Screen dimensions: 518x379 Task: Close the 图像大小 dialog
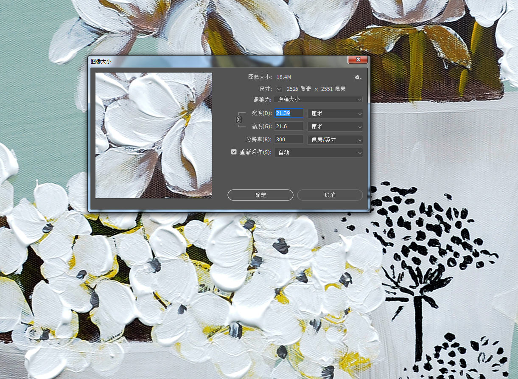coord(358,60)
